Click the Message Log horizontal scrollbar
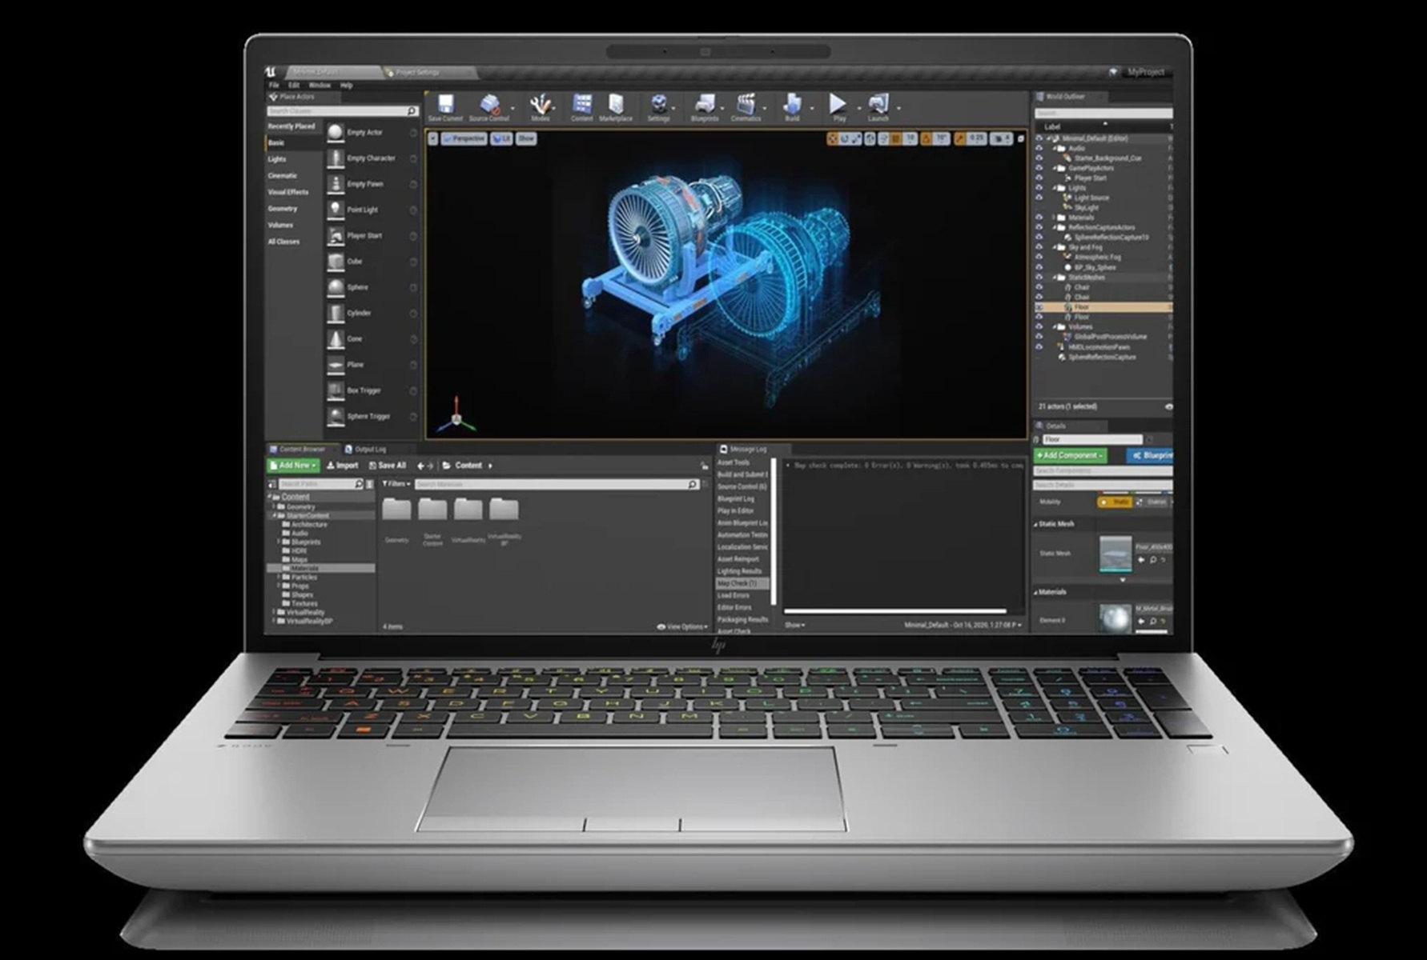This screenshot has height=960, width=1427. pos(895,612)
